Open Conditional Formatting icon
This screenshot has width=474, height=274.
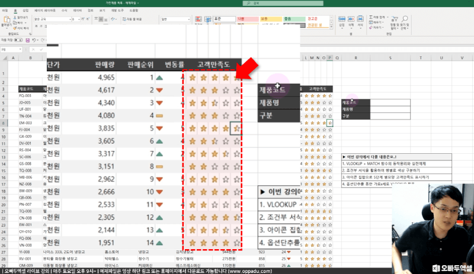(x=198, y=19)
